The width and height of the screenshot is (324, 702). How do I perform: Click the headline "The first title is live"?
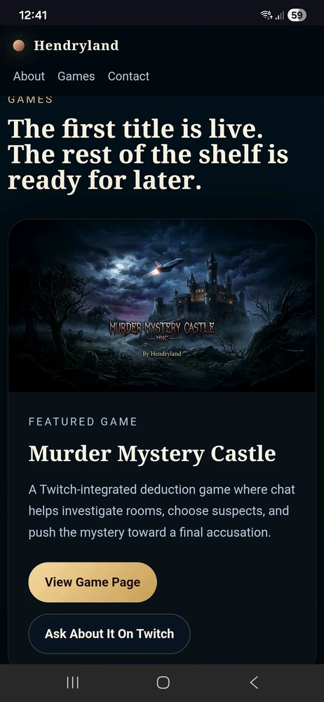pyautogui.click(x=135, y=129)
